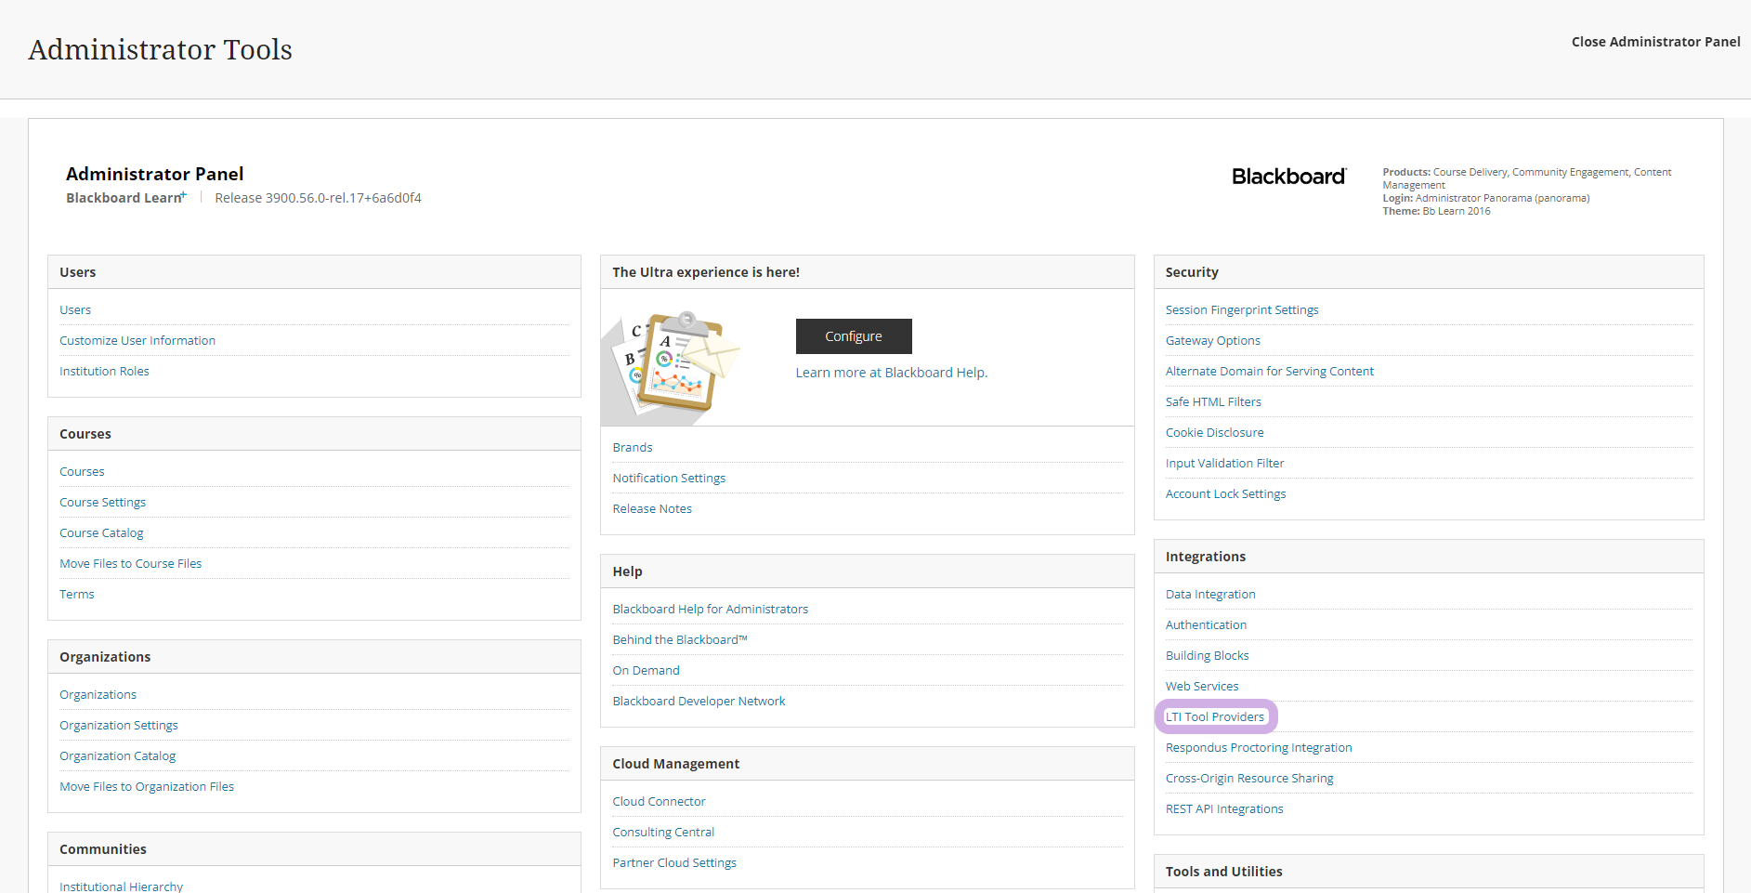
Task: Click the Blackboard logo
Action: point(1287,177)
